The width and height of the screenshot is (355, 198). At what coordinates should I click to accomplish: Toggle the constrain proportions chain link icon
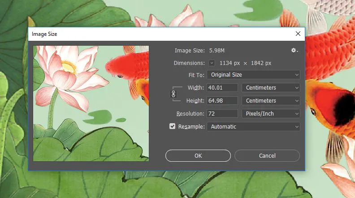pos(173,94)
